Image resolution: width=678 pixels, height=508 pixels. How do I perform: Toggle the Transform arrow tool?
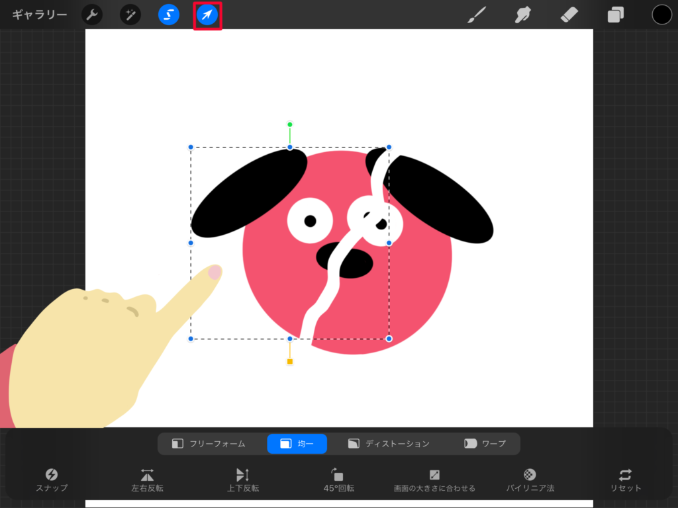click(x=207, y=15)
